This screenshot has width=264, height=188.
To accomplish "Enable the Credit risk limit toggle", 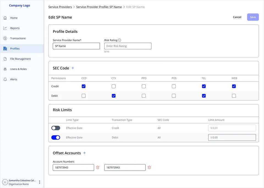I will coord(56,128).
